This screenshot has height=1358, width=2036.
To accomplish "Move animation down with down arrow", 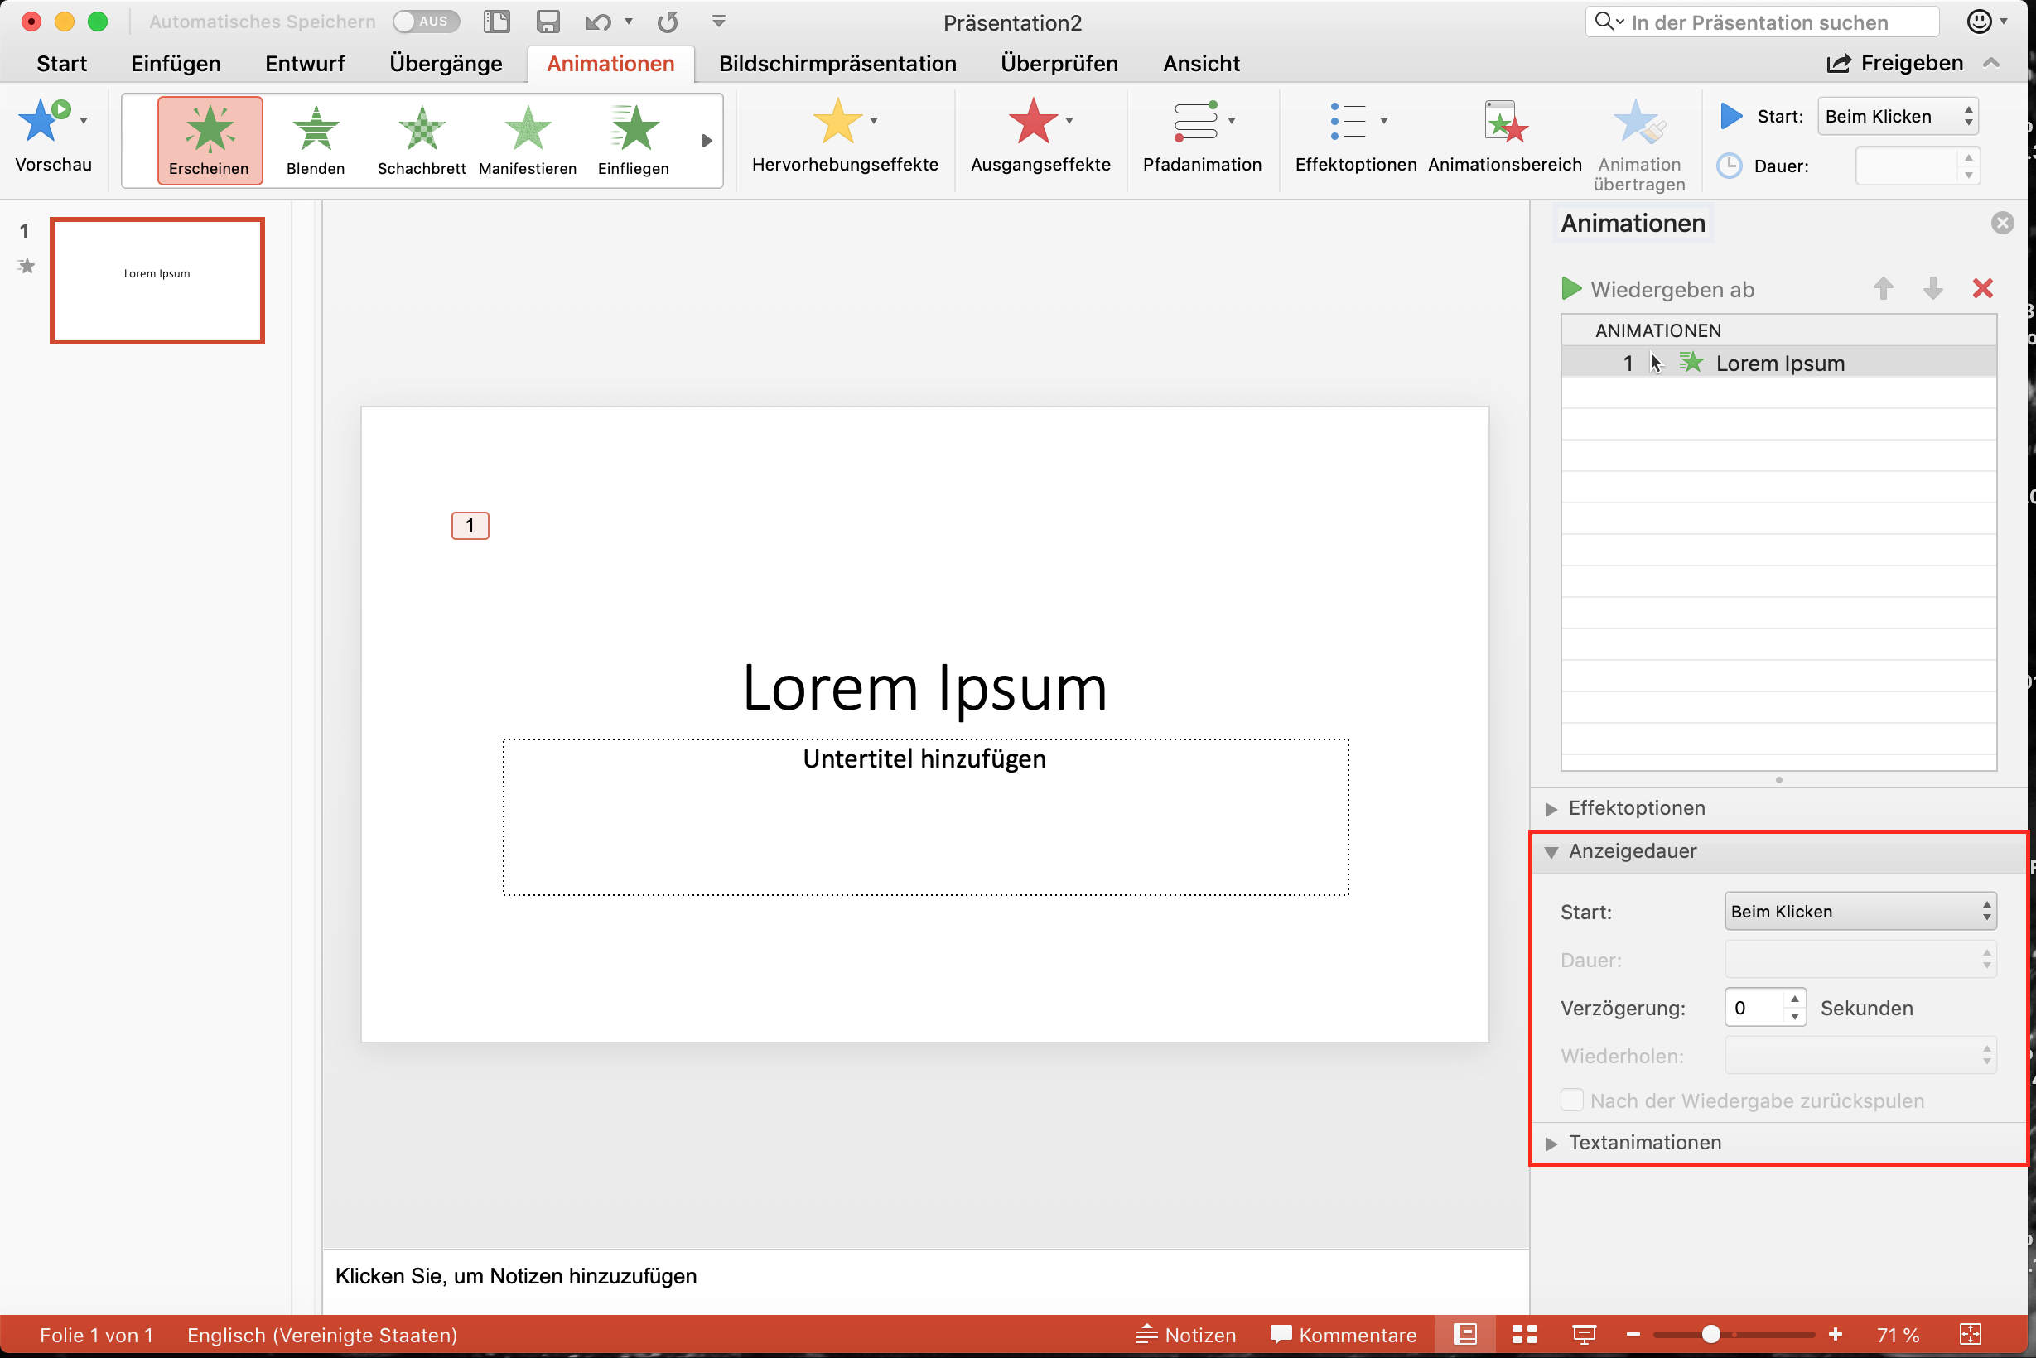I will pyautogui.click(x=1932, y=288).
